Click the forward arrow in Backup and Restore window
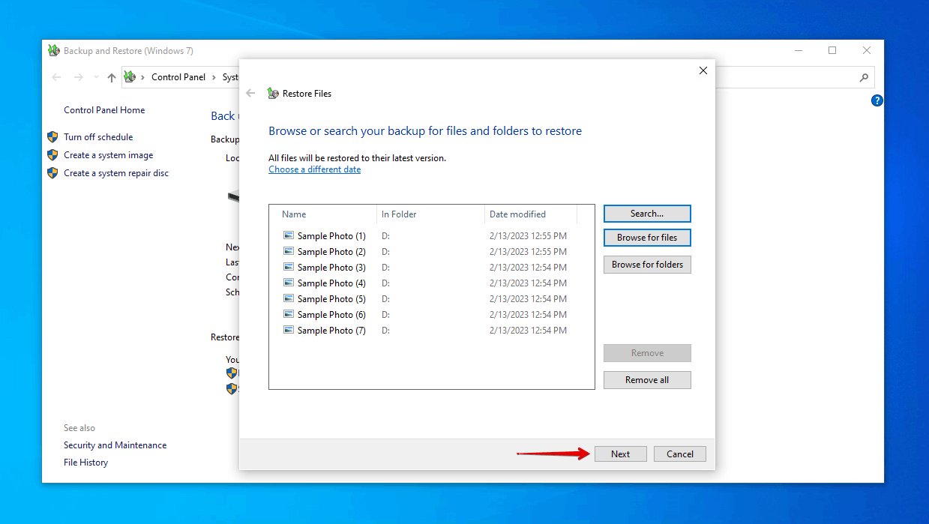Viewport: 929px width, 524px height. pos(79,77)
